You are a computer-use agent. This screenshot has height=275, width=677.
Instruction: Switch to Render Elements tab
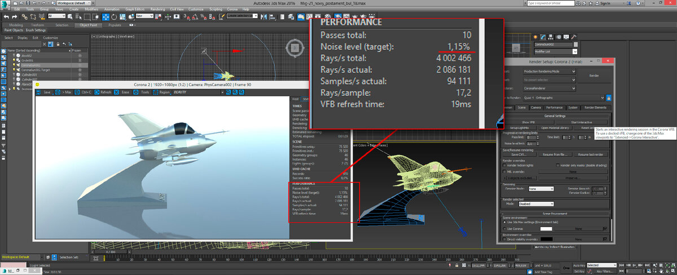[595, 108]
